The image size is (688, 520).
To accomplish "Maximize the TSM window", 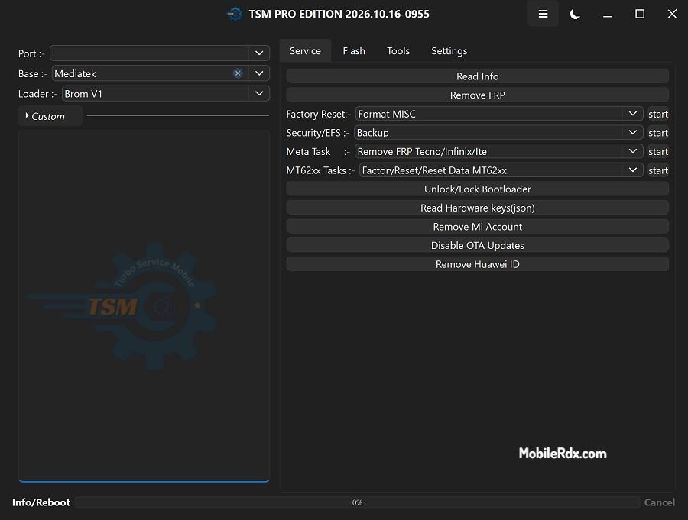I will [x=640, y=14].
